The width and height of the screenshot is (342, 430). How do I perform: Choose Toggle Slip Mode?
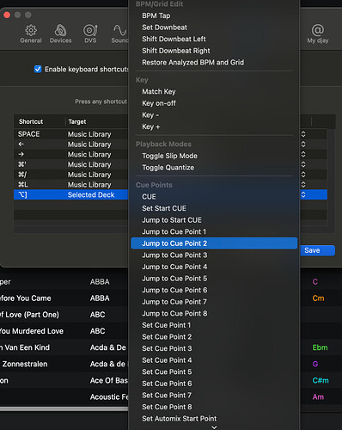[x=214, y=156]
